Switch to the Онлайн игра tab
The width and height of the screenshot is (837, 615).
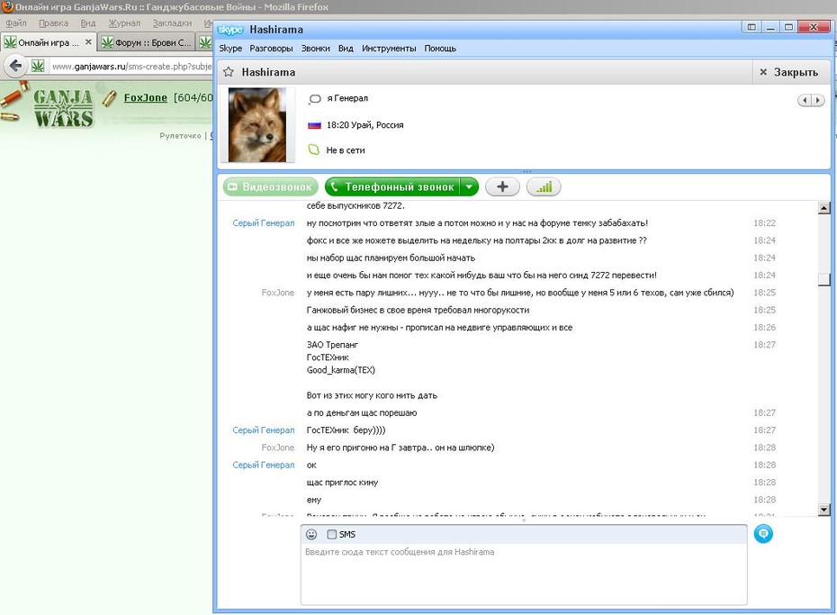click(x=48, y=42)
